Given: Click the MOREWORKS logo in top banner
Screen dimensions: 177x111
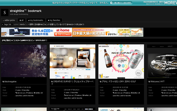Looking at the screenshot, I should point(171,3).
